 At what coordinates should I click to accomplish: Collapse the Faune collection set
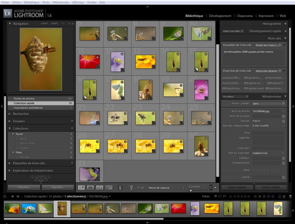[x=13, y=134]
